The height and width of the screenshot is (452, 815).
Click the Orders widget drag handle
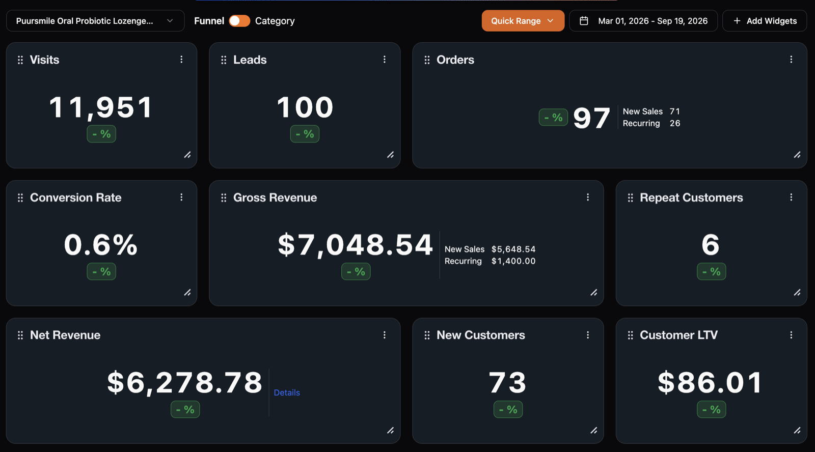pyautogui.click(x=427, y=60)
